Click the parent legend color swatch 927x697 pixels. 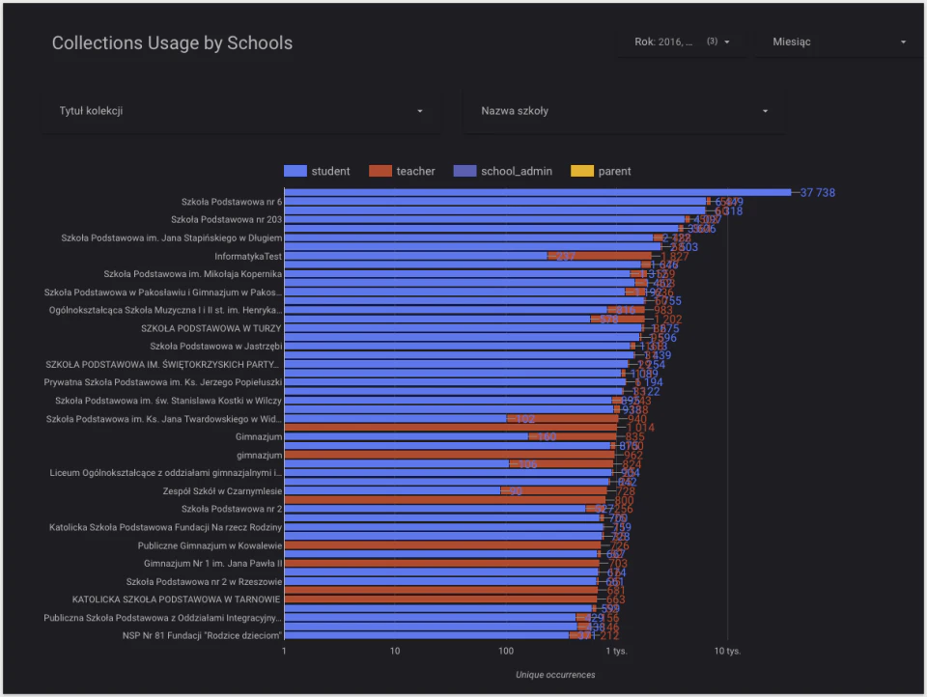pos(581,172)
